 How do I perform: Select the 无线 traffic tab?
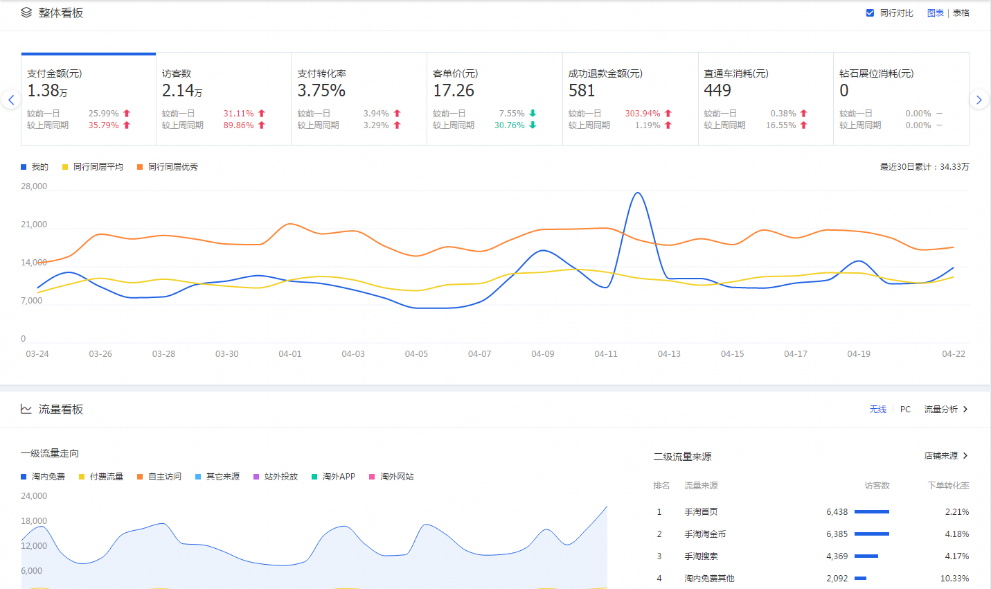(877, 410)
